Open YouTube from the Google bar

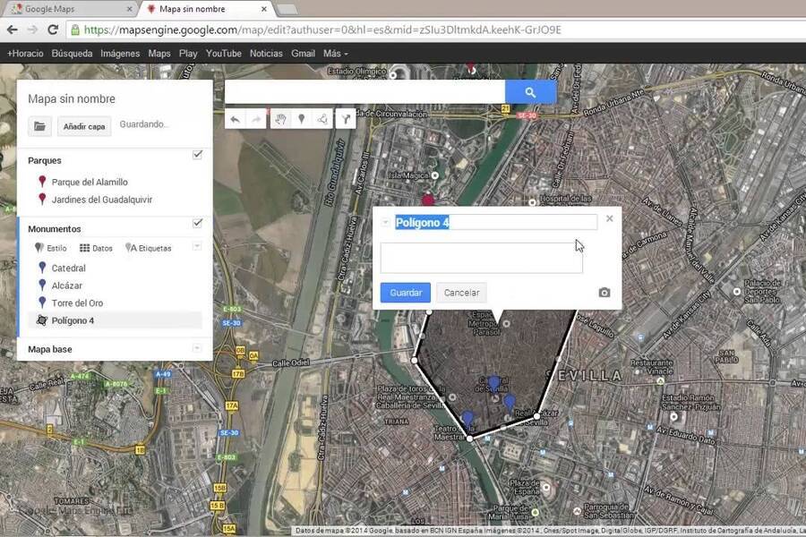point(223,54)
